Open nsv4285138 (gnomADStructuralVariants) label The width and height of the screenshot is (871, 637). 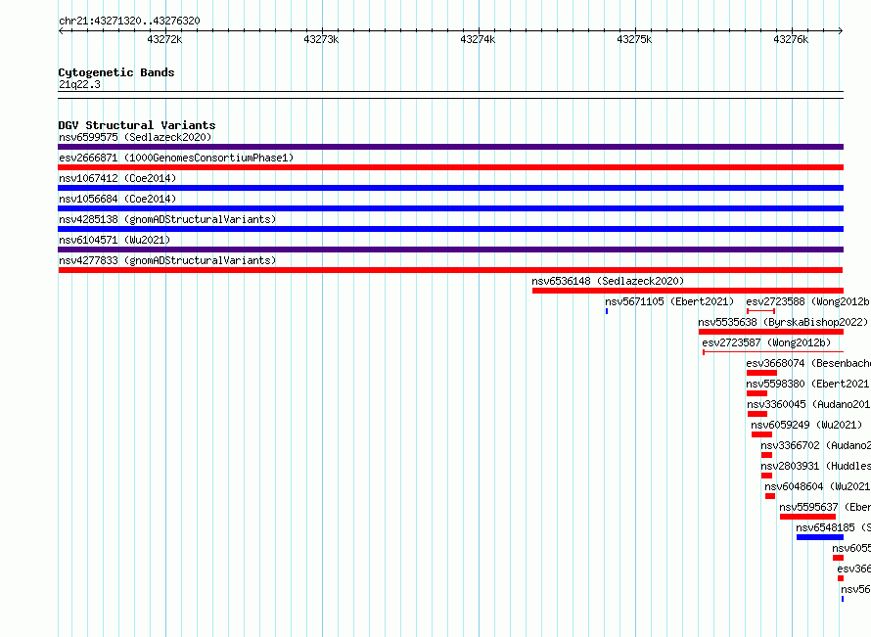click(167, 219)
